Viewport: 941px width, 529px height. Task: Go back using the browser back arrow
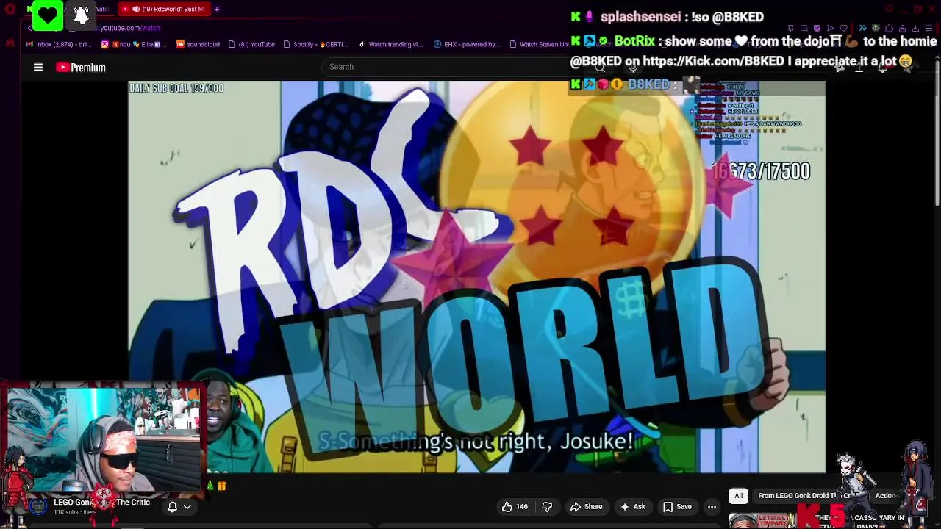click(30, 28)
